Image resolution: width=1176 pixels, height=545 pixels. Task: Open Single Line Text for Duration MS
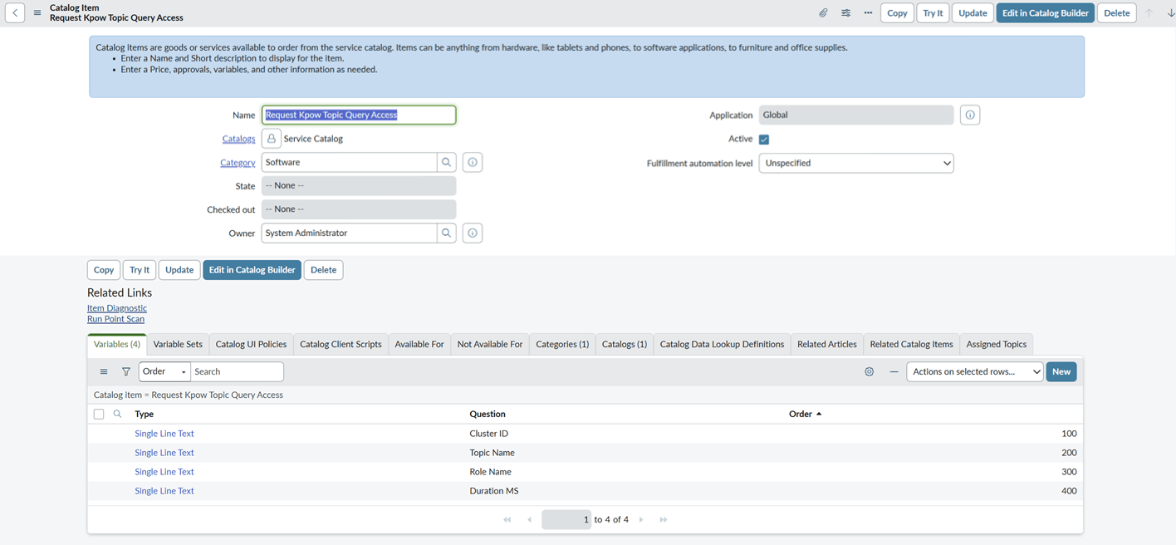pyautogui.click(x=164, y=491)
